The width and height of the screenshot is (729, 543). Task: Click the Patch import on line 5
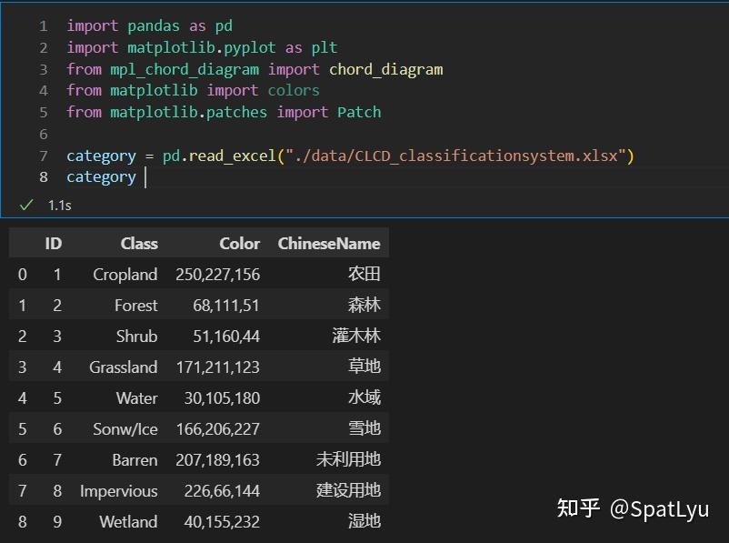359,112
